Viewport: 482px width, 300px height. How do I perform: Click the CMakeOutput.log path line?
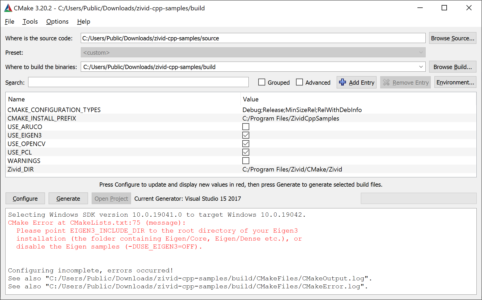pos(190,278)
